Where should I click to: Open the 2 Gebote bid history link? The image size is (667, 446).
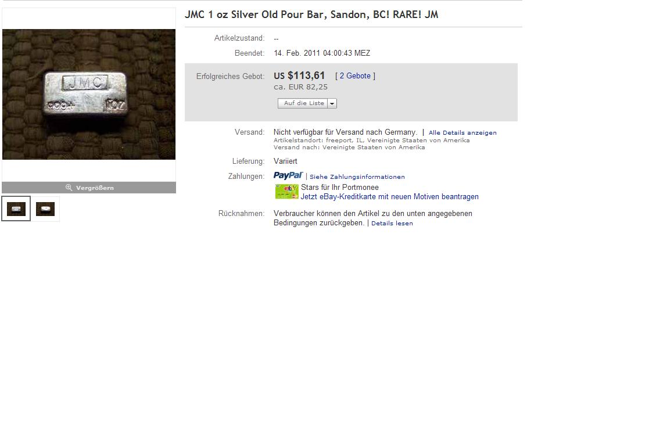point(355,76)
